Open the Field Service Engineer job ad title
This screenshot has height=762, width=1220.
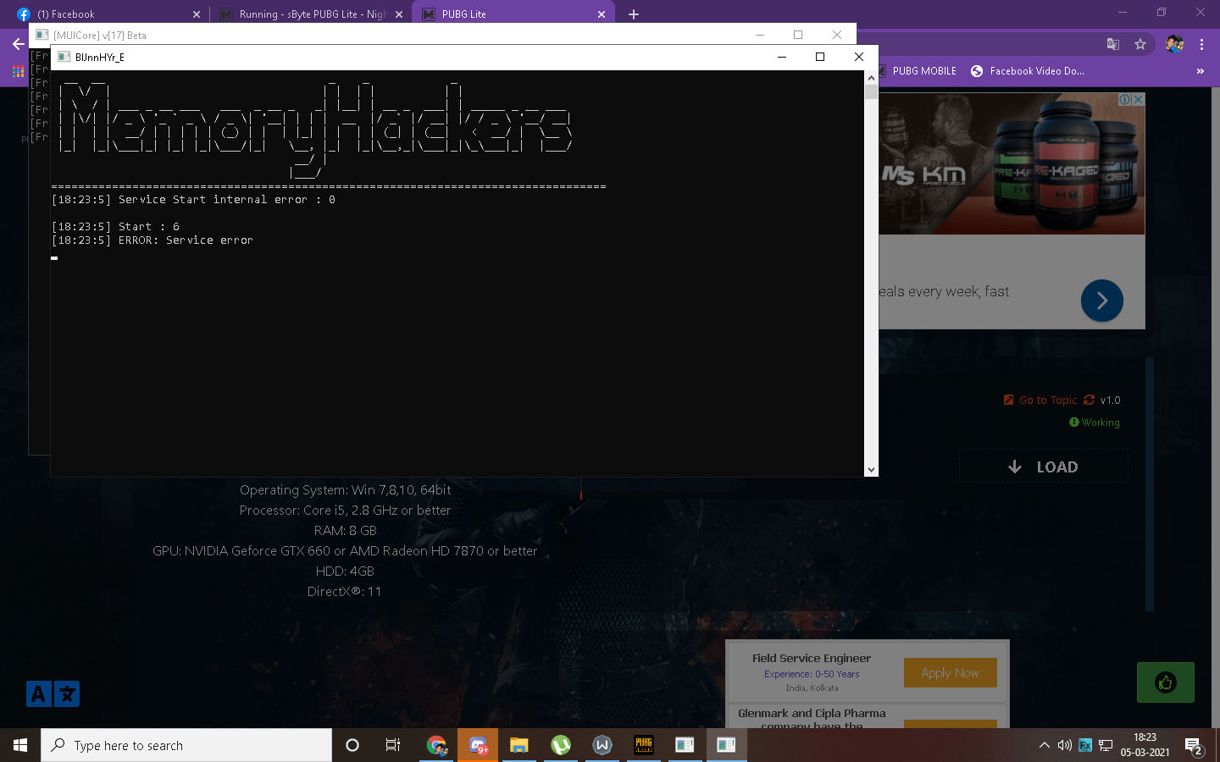pyautogui.click(x=811, y=658)
